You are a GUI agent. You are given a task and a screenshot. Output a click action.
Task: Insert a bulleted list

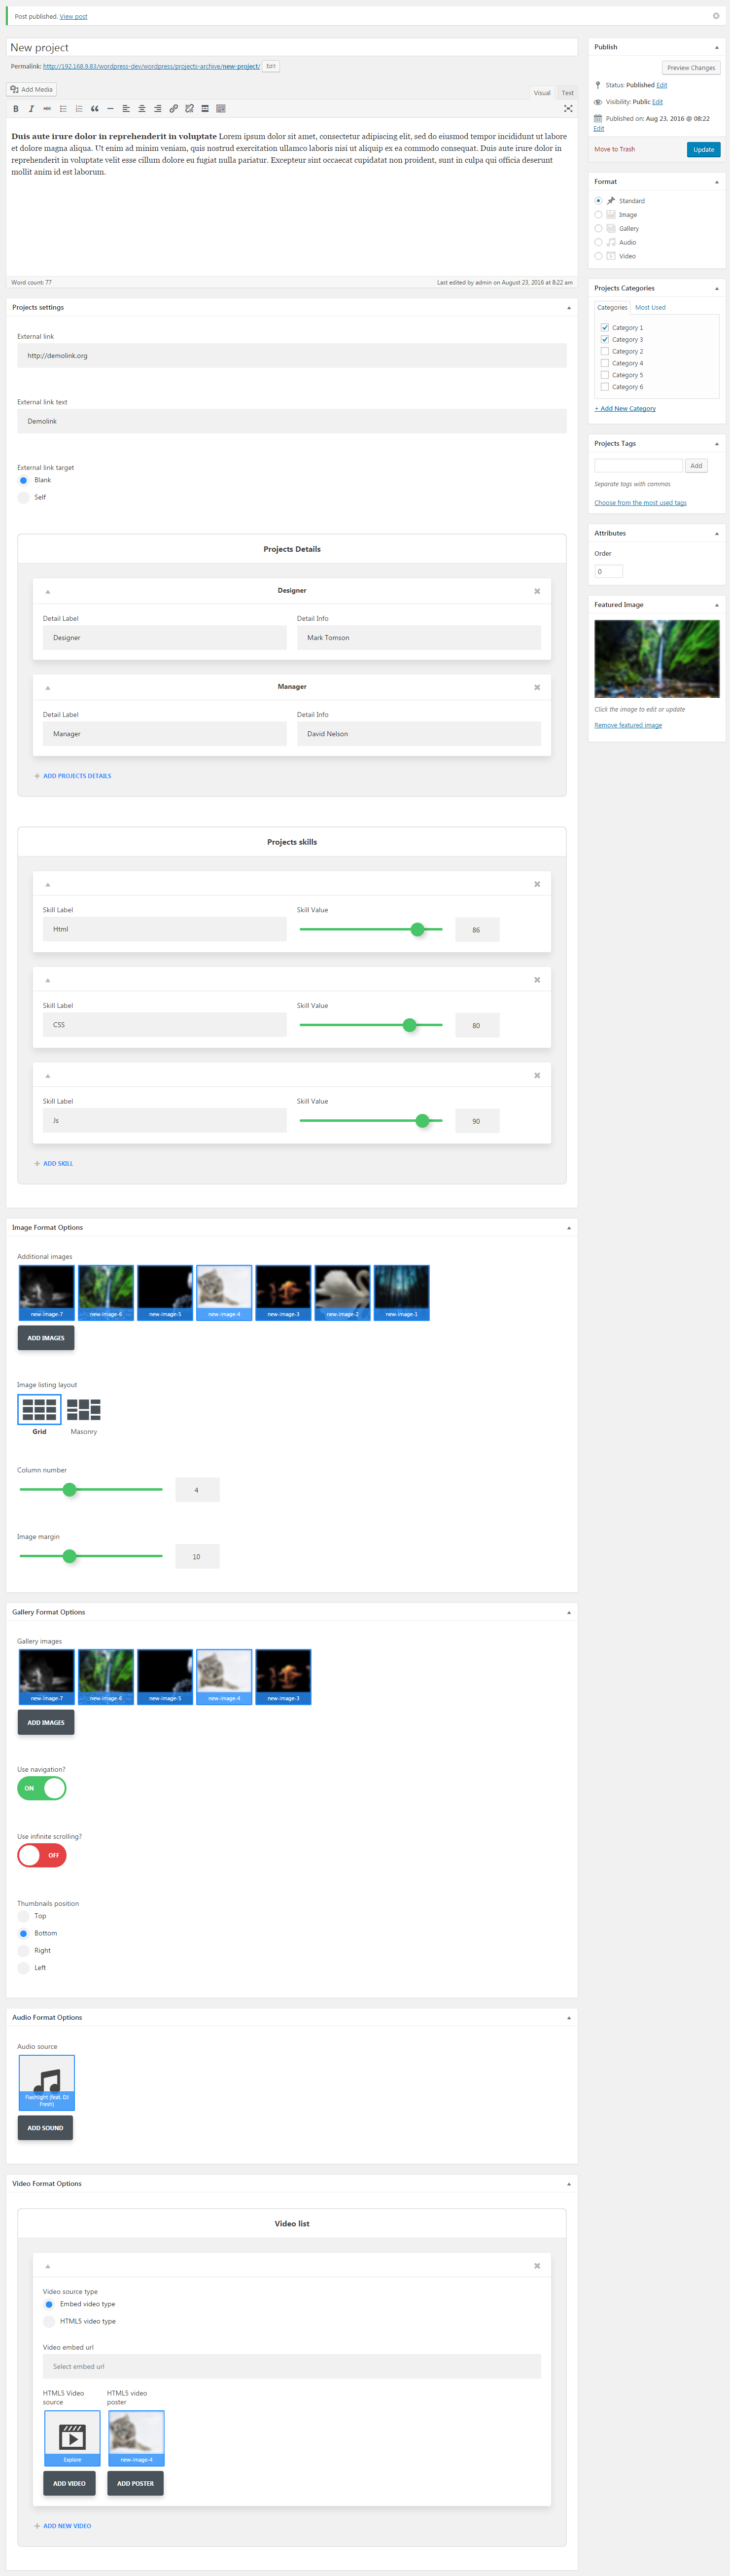point(63,109)
